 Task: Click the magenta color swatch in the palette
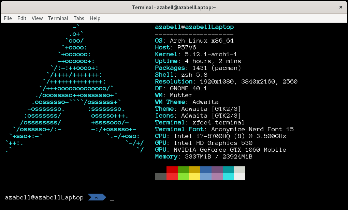(217, 170)
